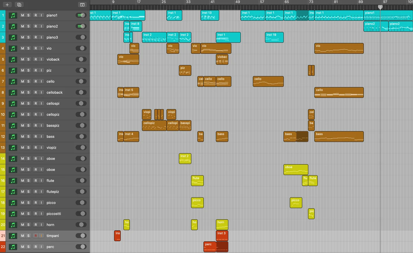Click the playhead marker in the ruler
Viewport: 413px width, 253px height.
(380, 7)
